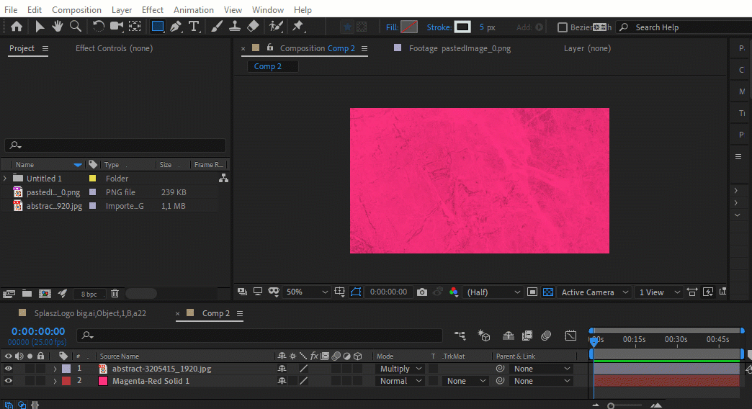Select the Horizontal Type tool
The width and height of the screenshot is (752, 409).
(194, 27)
